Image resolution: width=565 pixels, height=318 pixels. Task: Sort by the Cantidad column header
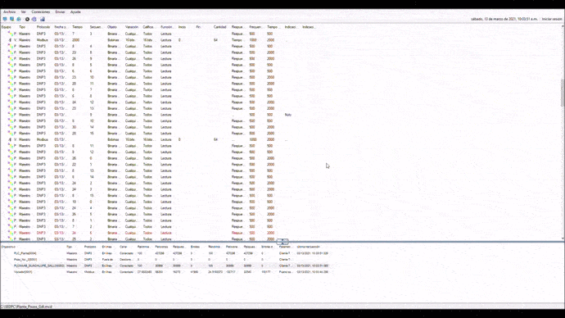[219, 27]
